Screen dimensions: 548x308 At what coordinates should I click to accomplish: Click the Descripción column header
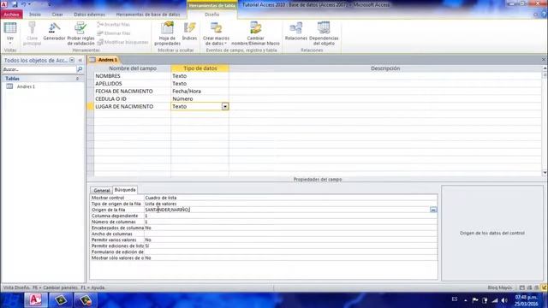tap(385, 68)
